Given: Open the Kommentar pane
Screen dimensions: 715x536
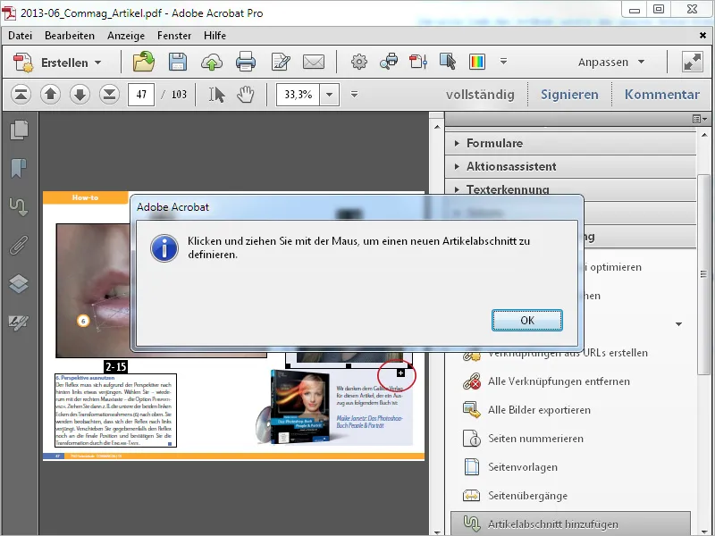Looking at the screenshot, I should (x=661, y=95).
